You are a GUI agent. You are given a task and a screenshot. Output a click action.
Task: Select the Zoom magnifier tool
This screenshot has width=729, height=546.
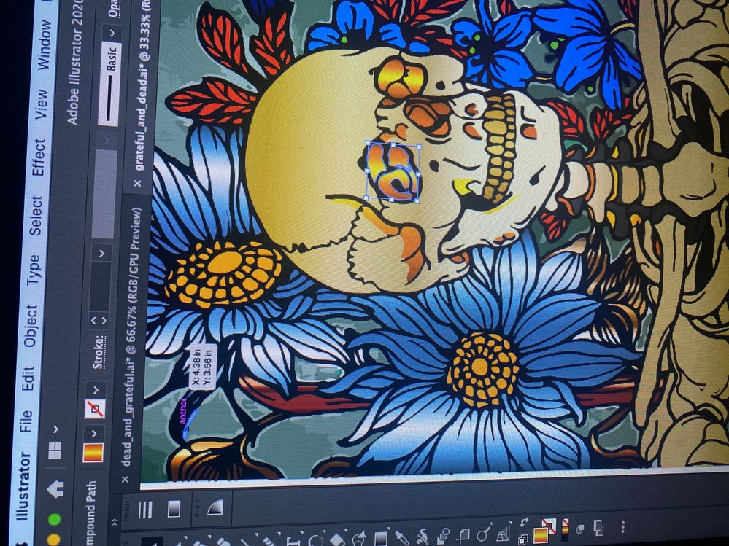tap(484, 533)
